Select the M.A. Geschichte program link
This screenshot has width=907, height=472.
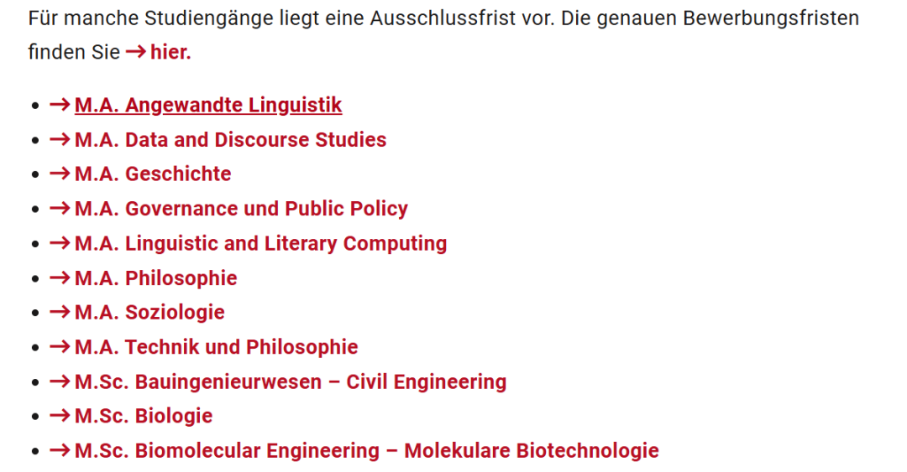pyautogui.click(x=153, y=174)
